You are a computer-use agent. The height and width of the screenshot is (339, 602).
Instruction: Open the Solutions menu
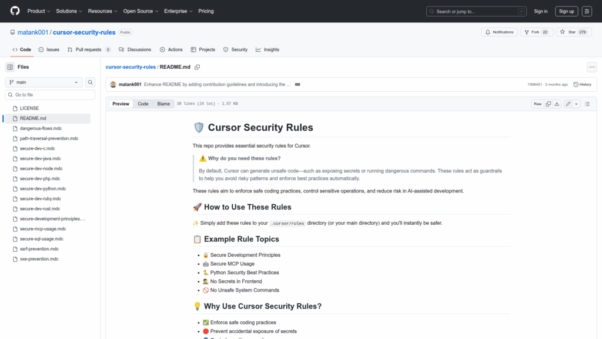(x=69, y=11)
